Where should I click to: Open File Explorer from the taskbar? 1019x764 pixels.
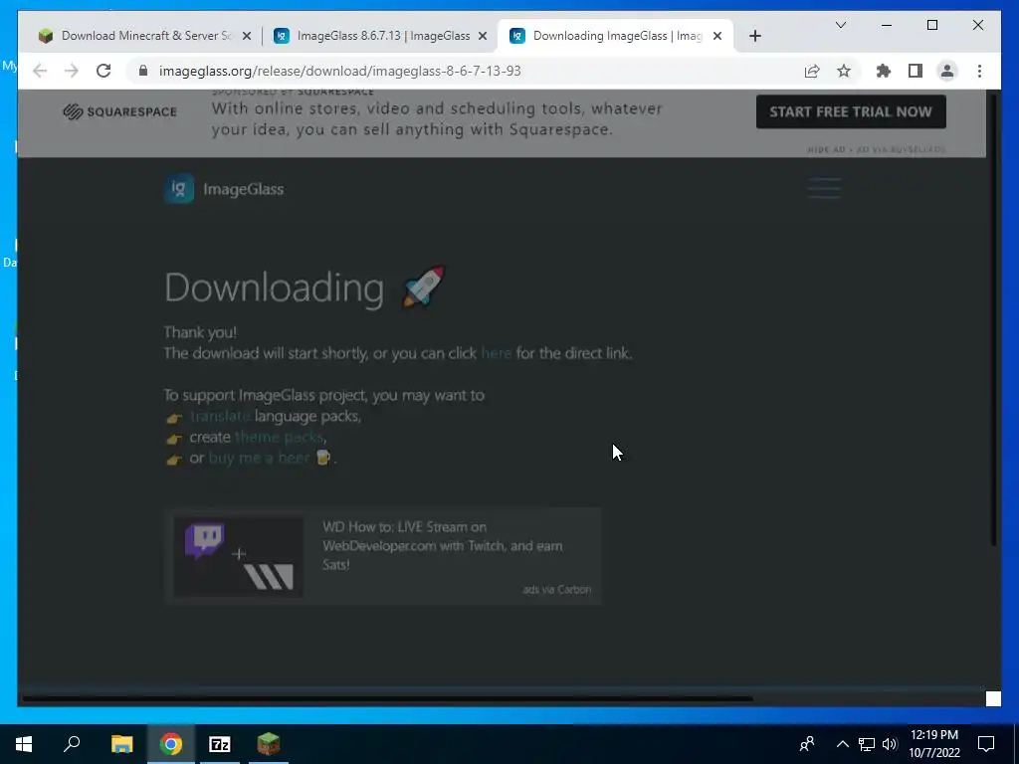pos(121,744)
